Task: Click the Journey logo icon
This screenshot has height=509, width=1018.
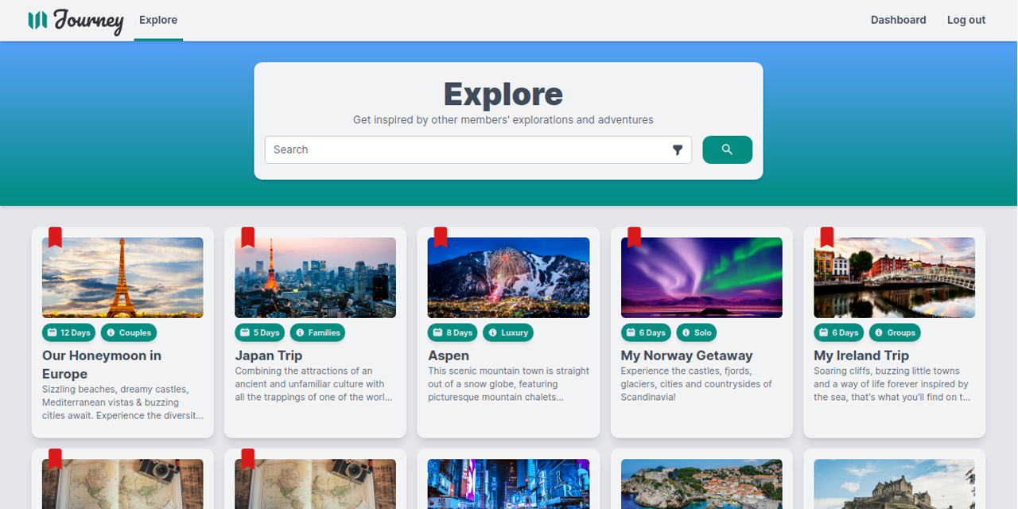Action: click(x=35, y=19)
